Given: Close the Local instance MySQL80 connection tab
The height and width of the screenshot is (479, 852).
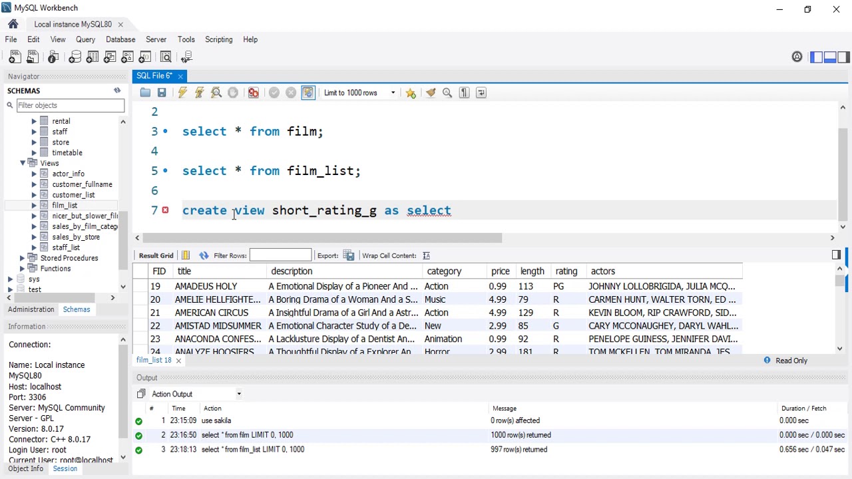Looking at the screenshot, I should coord(120,25).
